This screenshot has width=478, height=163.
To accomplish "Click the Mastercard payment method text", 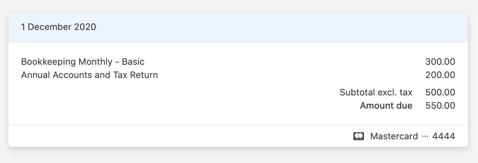I will pos(394,136).
